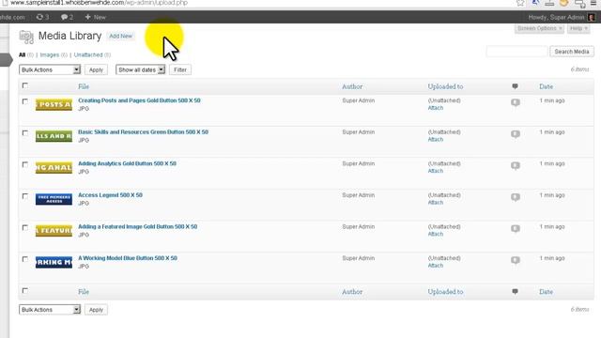601x338 pixels.
Task: Sort by File column header
Action: pyautogui.click(x=84, y=86)
